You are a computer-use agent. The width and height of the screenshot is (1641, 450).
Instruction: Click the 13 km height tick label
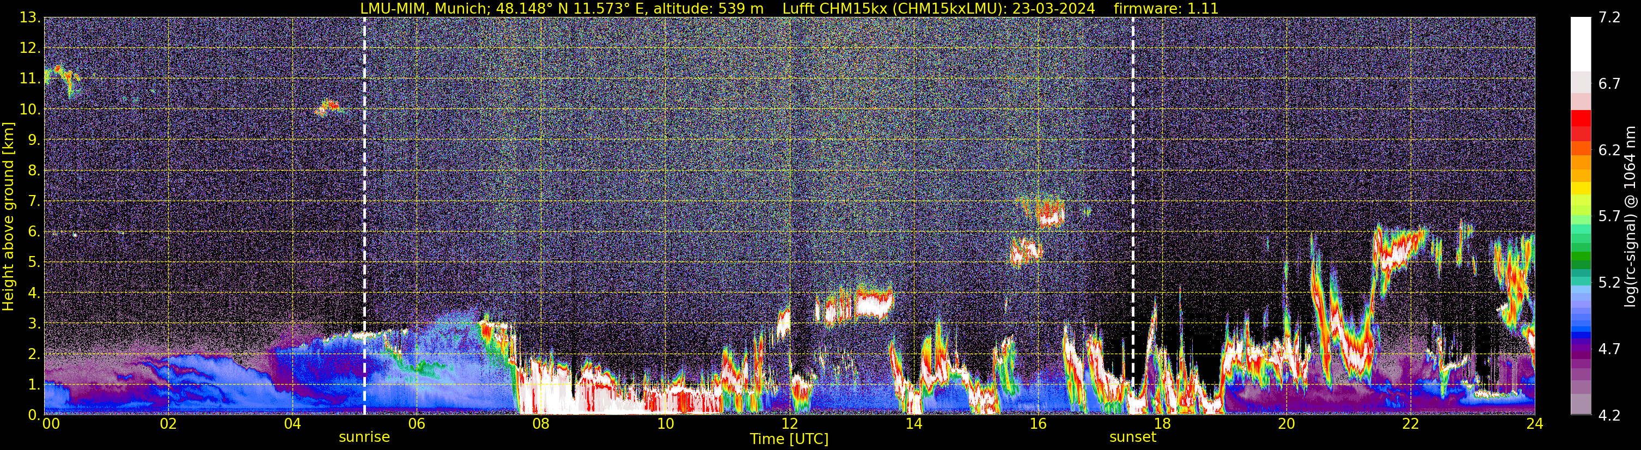30,18
